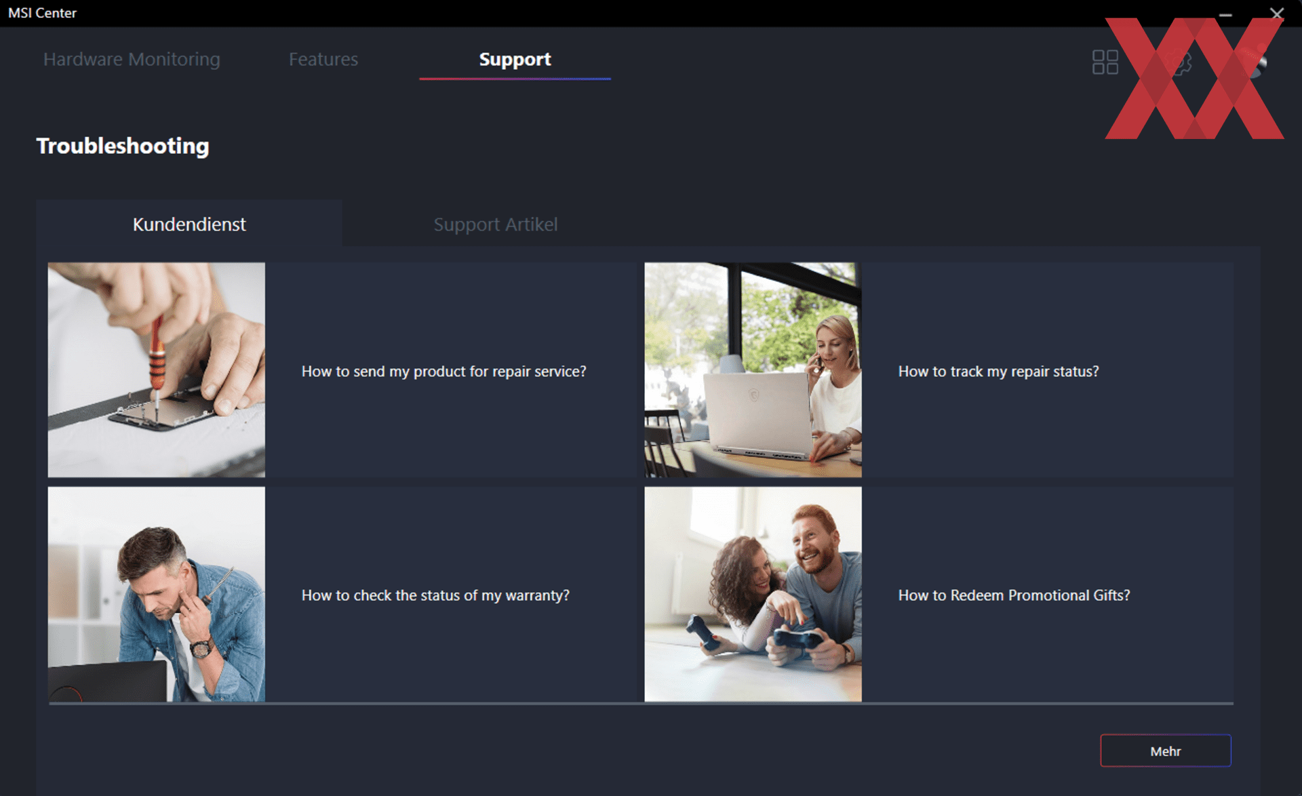Click the screwdriver phone repair thumbnail
This screenshot has width=1302, height=796.
[156, 370]
